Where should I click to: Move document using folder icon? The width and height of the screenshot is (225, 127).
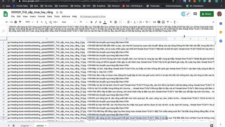tap(61, 12)
